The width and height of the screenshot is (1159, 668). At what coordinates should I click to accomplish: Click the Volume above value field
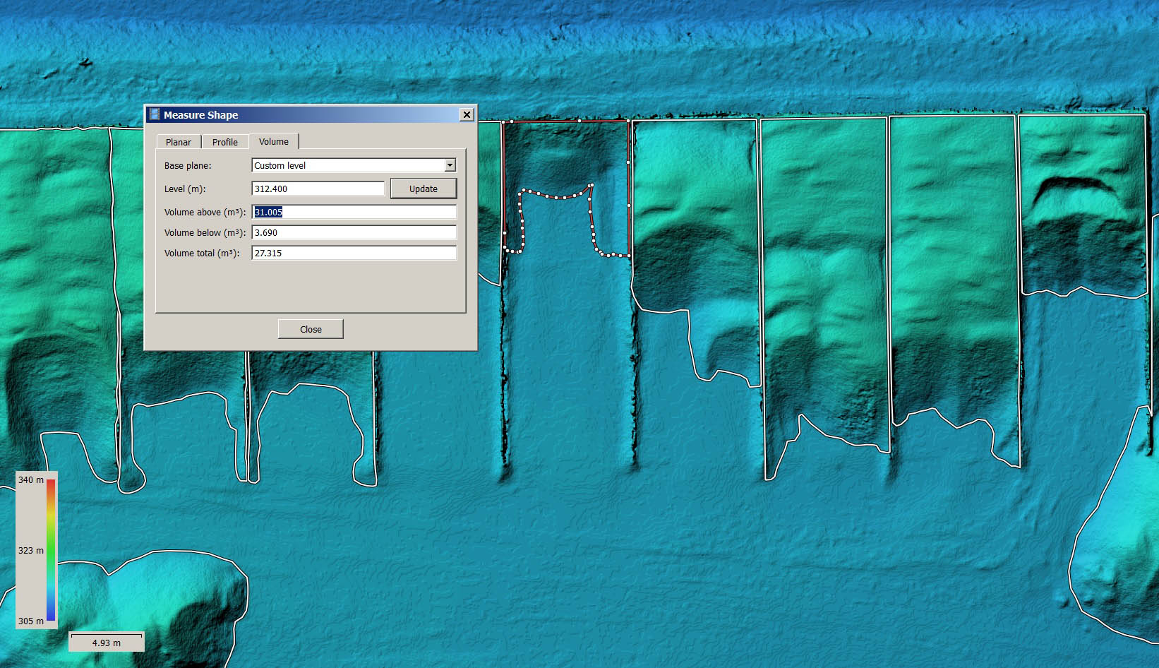(x=354, y=212)
